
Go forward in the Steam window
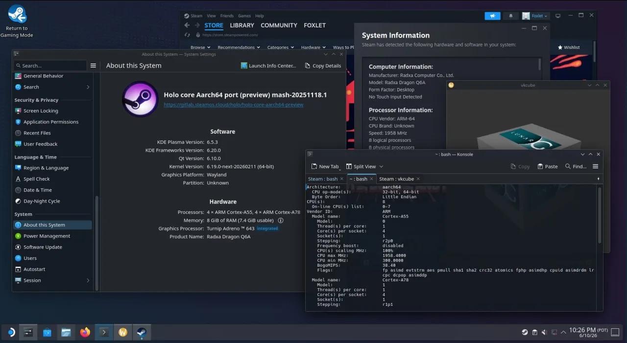[x=197, y=25]
